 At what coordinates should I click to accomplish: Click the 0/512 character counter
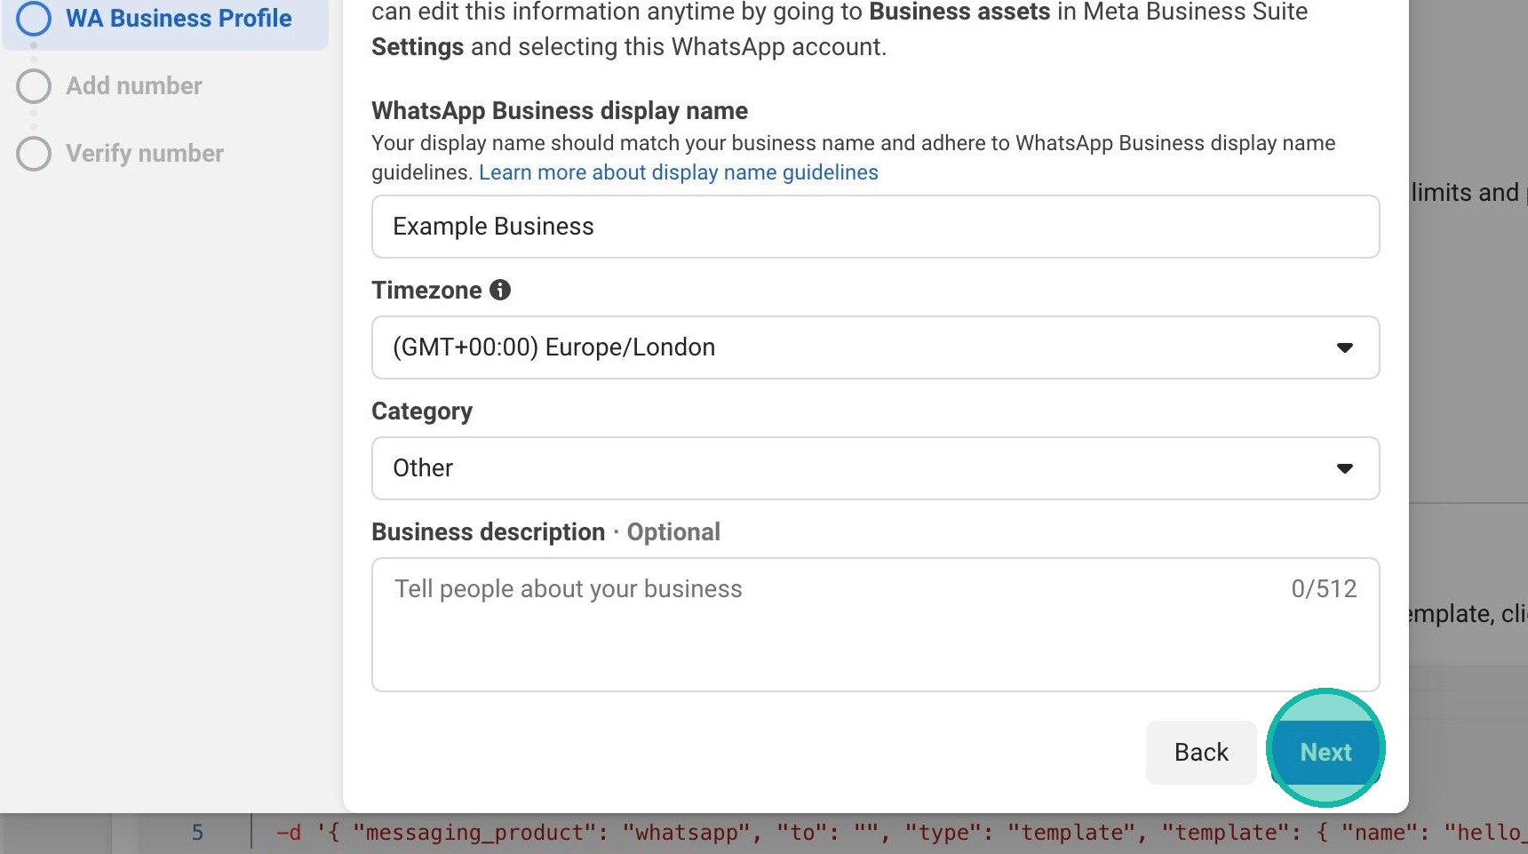point(1323,588)
